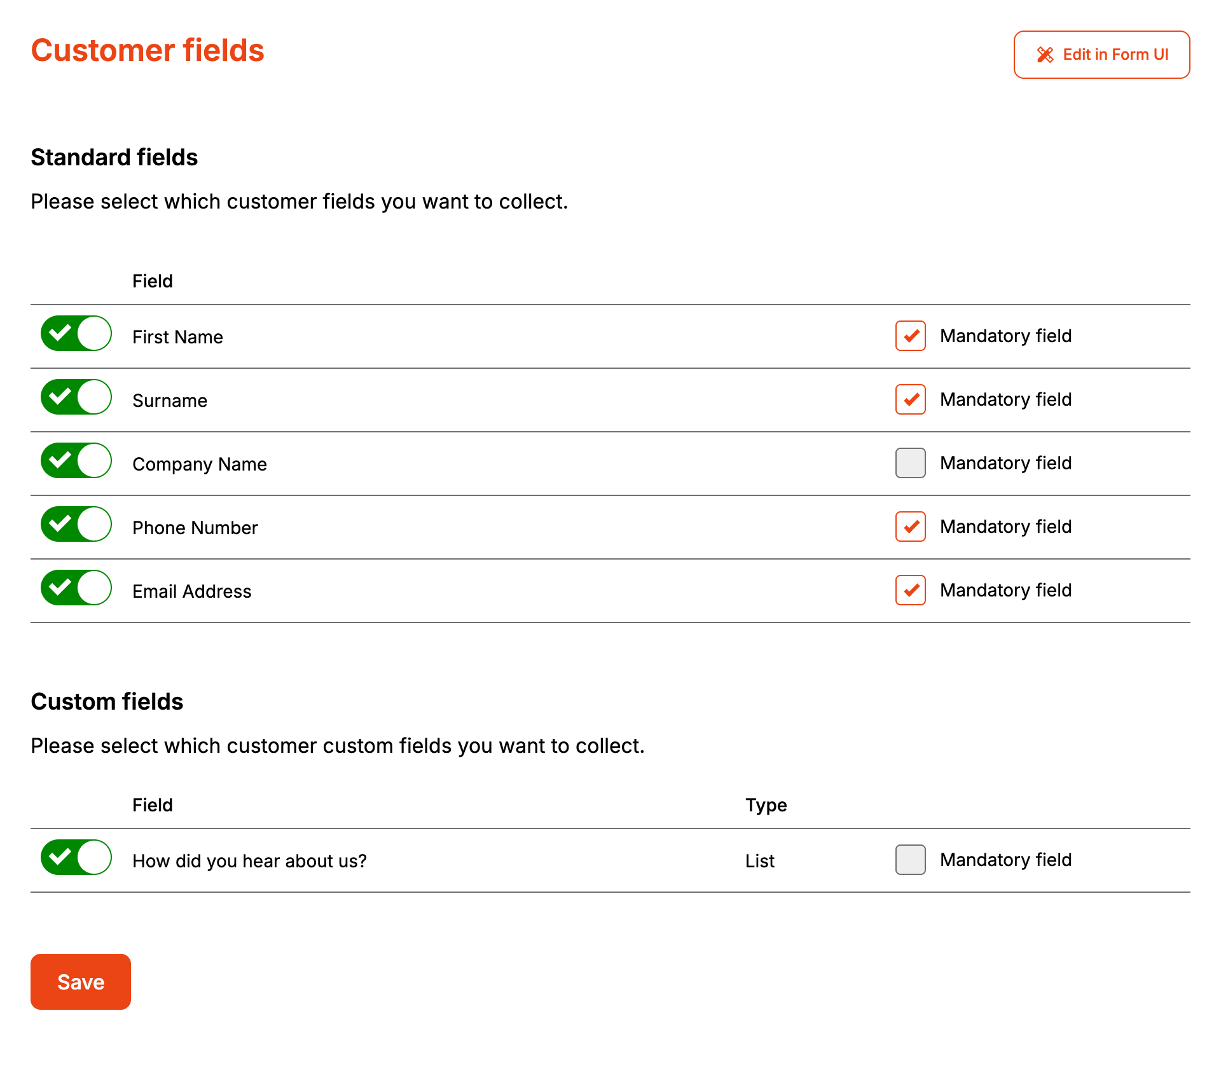Uncheck Mandatory field for First Name

tap(911, 336)
